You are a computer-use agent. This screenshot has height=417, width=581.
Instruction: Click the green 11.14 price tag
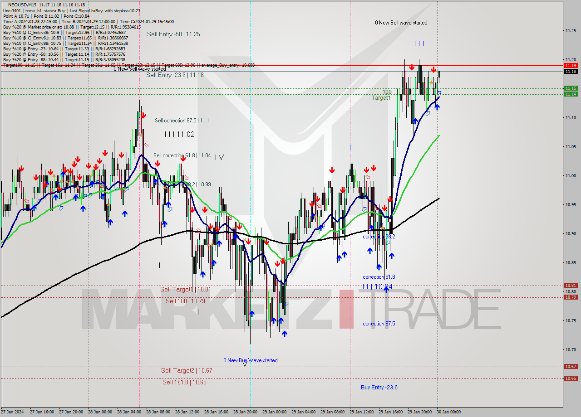571,94
